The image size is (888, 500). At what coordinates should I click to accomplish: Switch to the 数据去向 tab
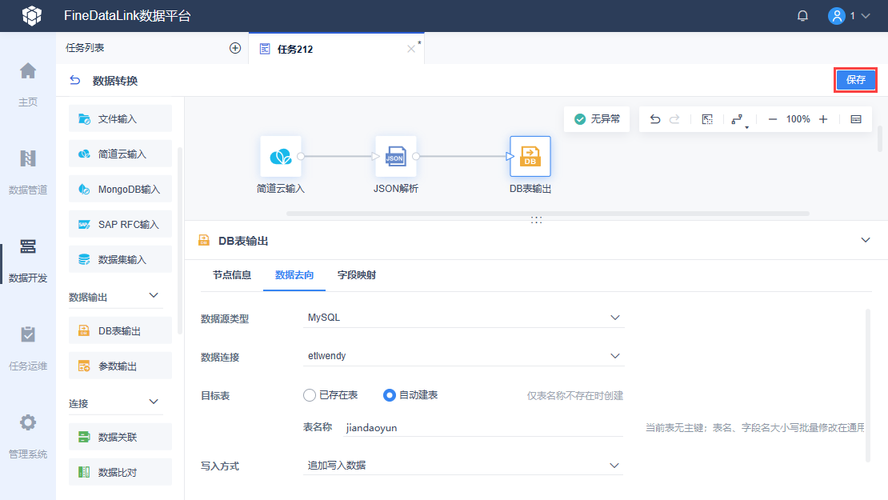[x=294, y=275]
